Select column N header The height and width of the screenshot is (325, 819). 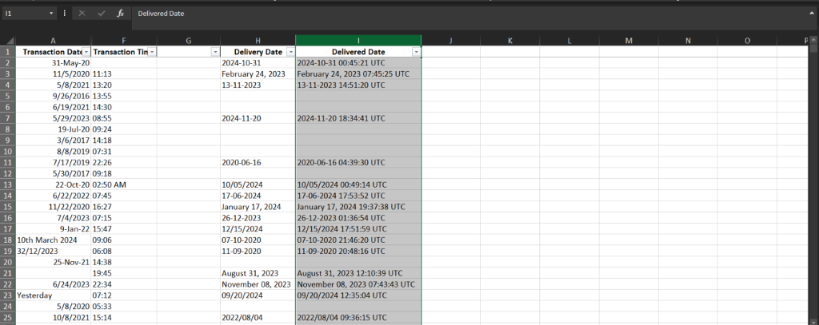tap(688, 41)
